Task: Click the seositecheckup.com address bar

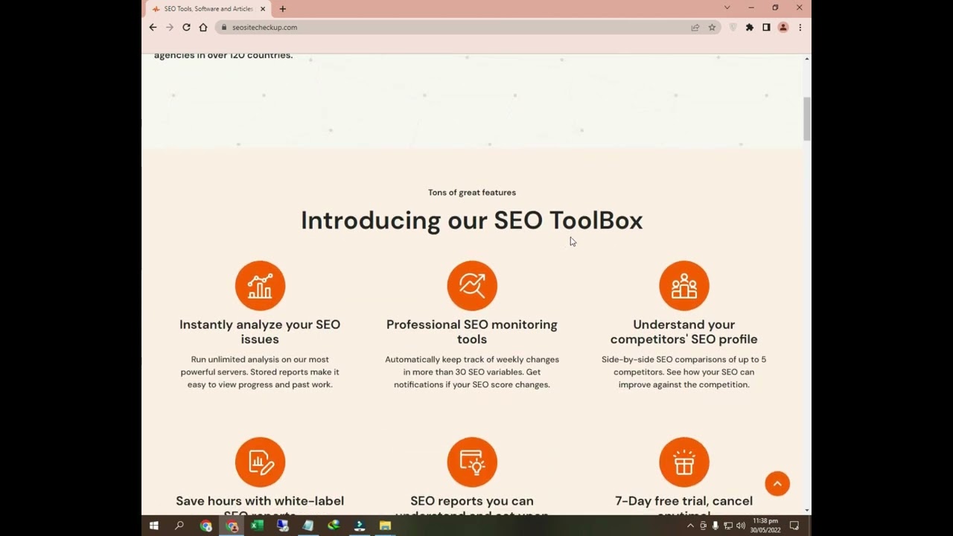Action: [447, 28]
